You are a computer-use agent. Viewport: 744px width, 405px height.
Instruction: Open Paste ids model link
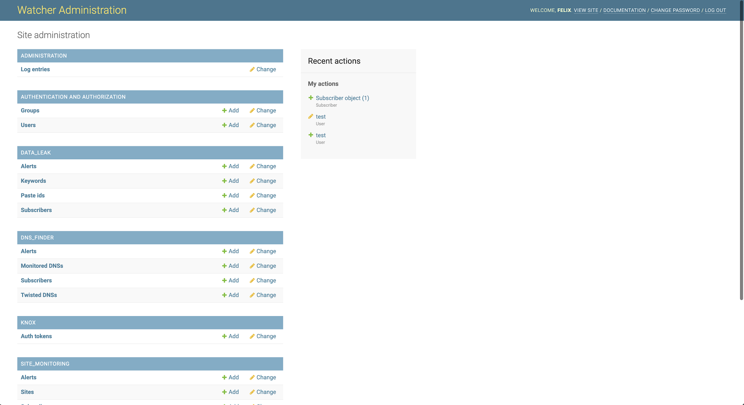[33, 196]
